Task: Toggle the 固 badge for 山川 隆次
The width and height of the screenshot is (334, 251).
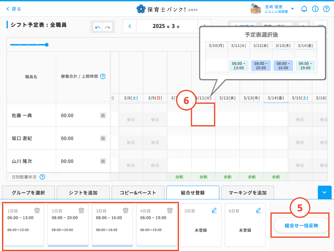Action: pos(103,161)
